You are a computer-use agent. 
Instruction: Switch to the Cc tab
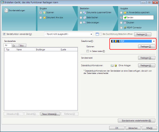[x=15, y=45]
